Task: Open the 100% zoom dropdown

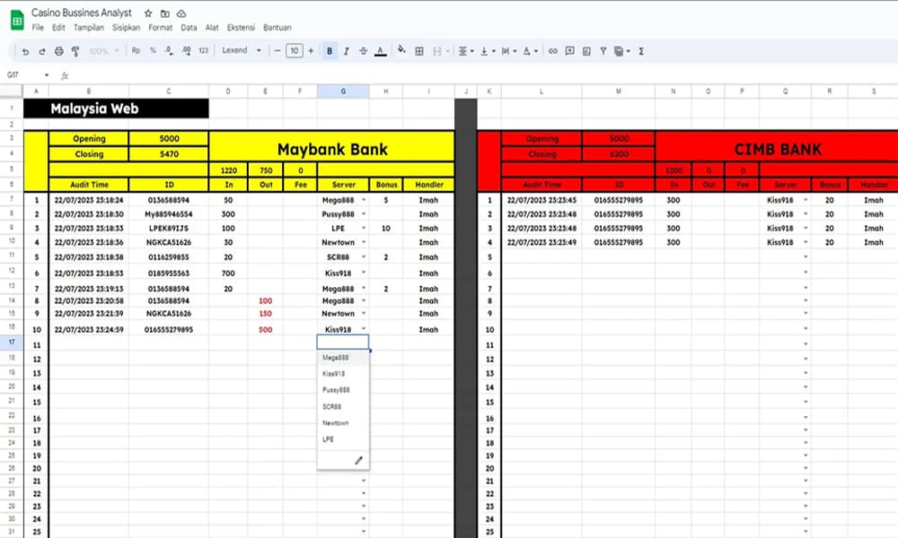Action: click(x=103, y=51)
